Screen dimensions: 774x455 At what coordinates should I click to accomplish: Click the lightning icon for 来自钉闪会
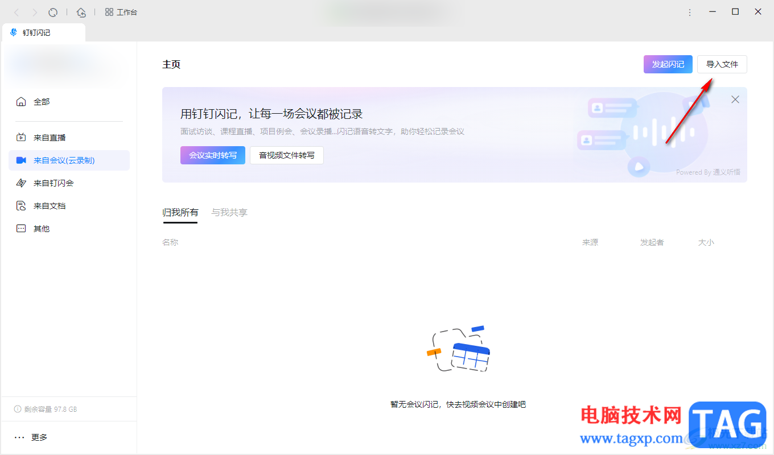click(21, 183)
